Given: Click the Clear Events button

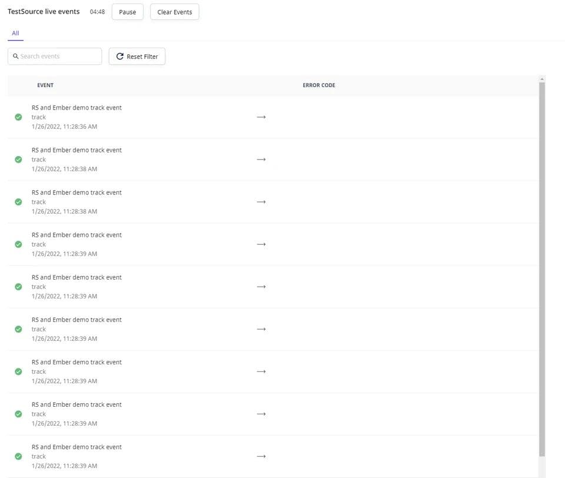Looking at the screenshot, I should click(174, 12).
